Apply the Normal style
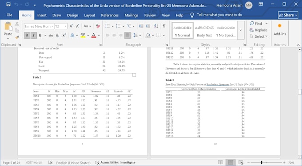 click(x=183, y=30)
